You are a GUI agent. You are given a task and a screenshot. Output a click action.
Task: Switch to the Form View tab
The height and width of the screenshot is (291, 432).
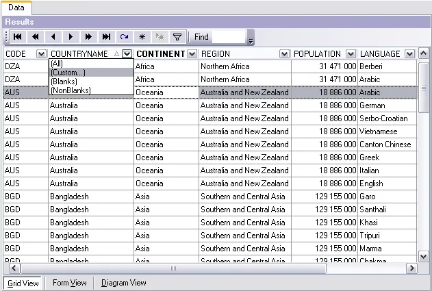[70, 283]
